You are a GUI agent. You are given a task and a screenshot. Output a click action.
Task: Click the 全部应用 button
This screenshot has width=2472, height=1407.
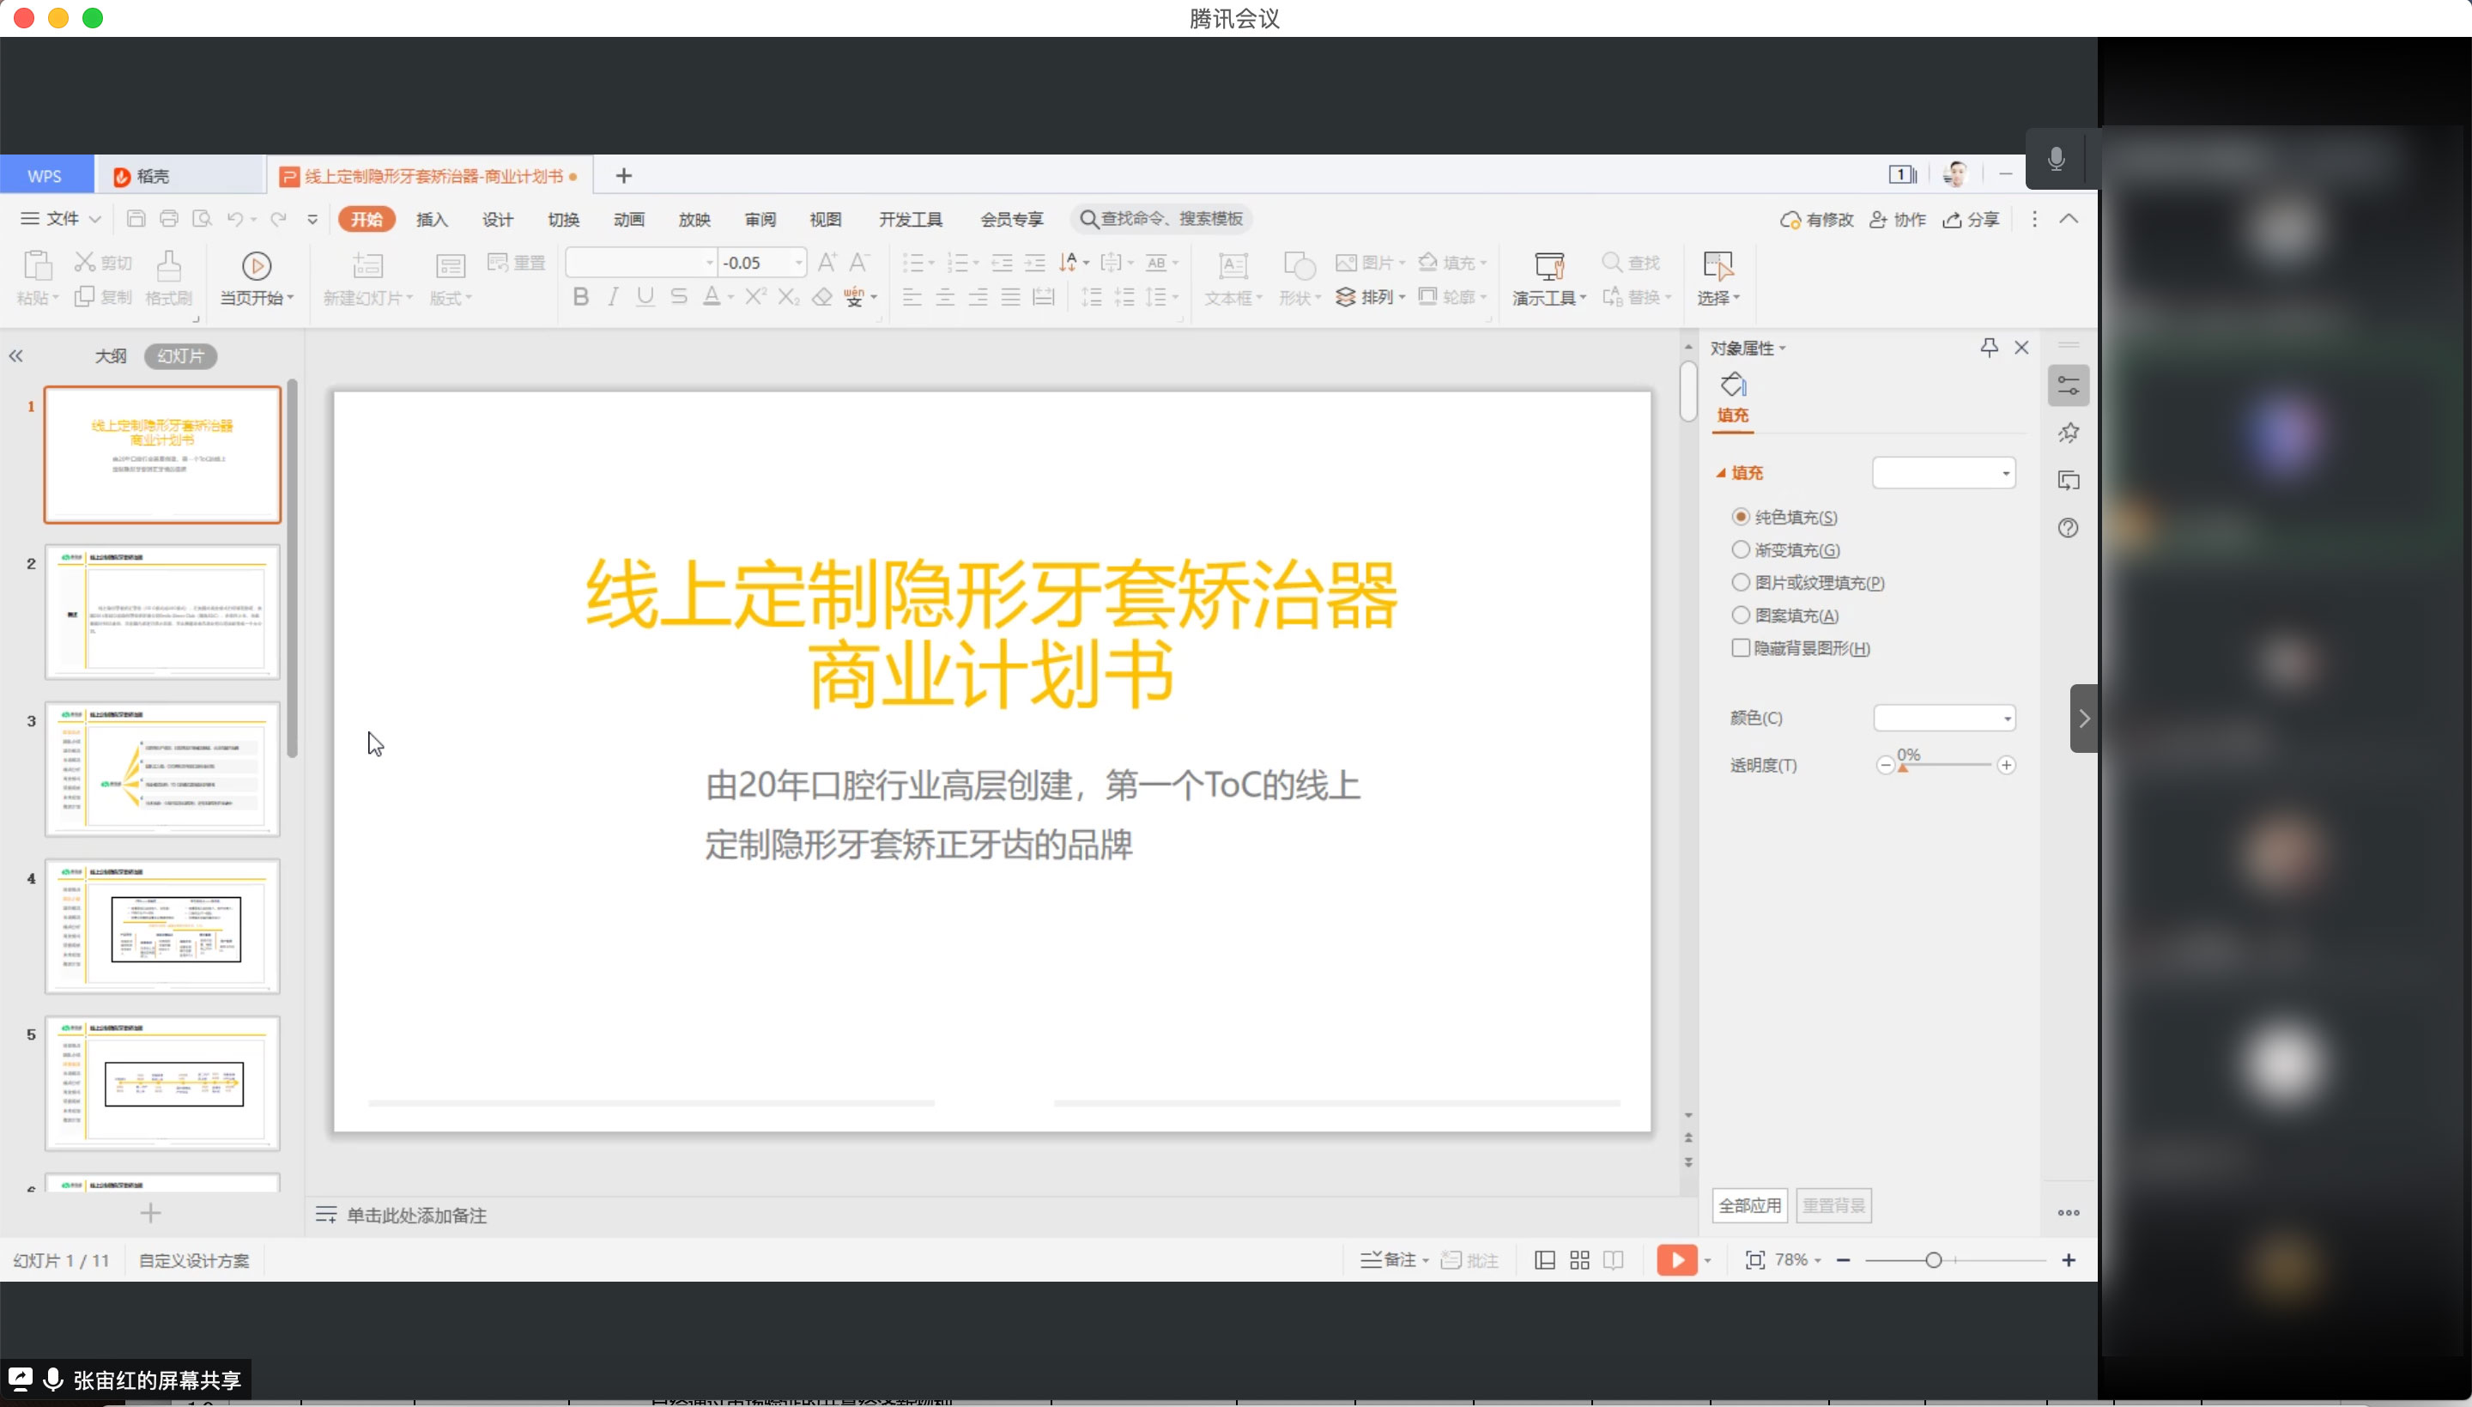point(1749,1205)
